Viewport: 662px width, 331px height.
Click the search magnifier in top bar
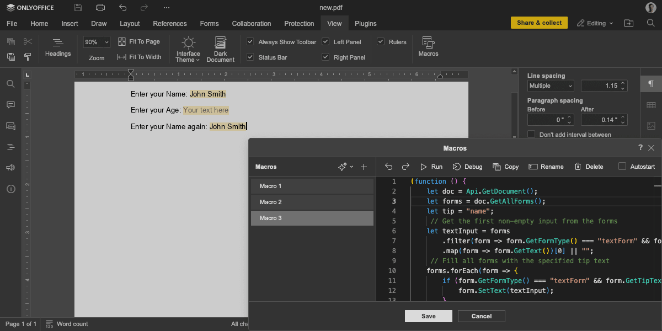tap(651, 23)
